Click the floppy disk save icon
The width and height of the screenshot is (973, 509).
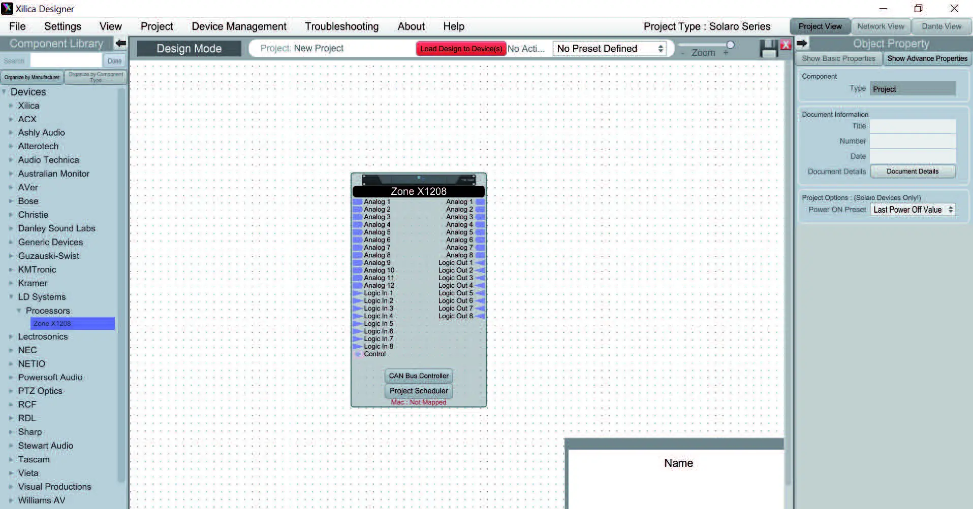coord(769,49)
